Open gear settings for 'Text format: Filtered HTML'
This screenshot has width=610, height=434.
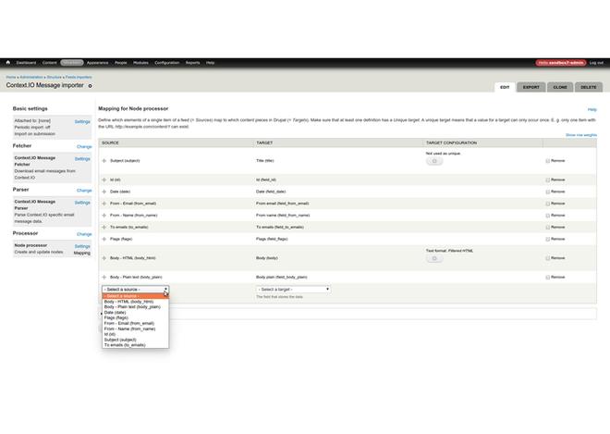(x=434, y=258)
